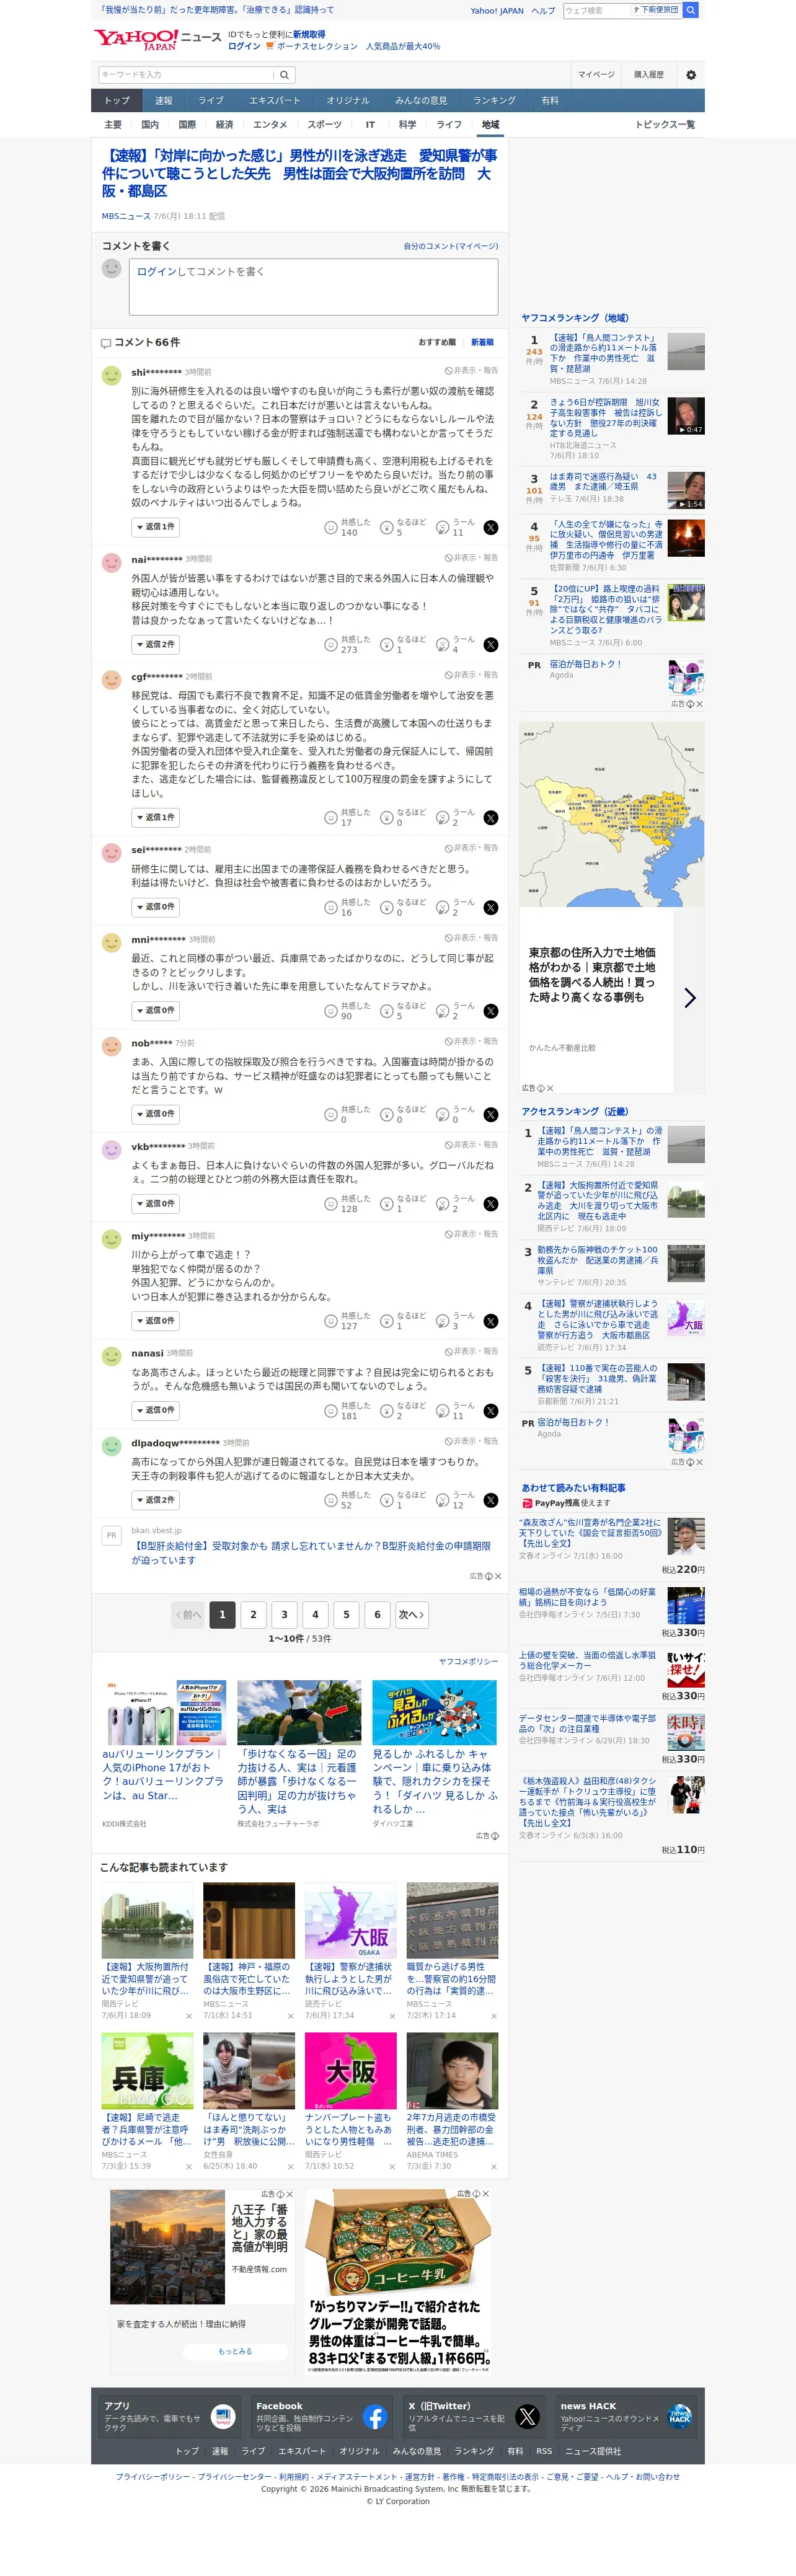This screenshot has height=2576, width=796.
Task: Open the settings gear icon
Action: point(691,75)
